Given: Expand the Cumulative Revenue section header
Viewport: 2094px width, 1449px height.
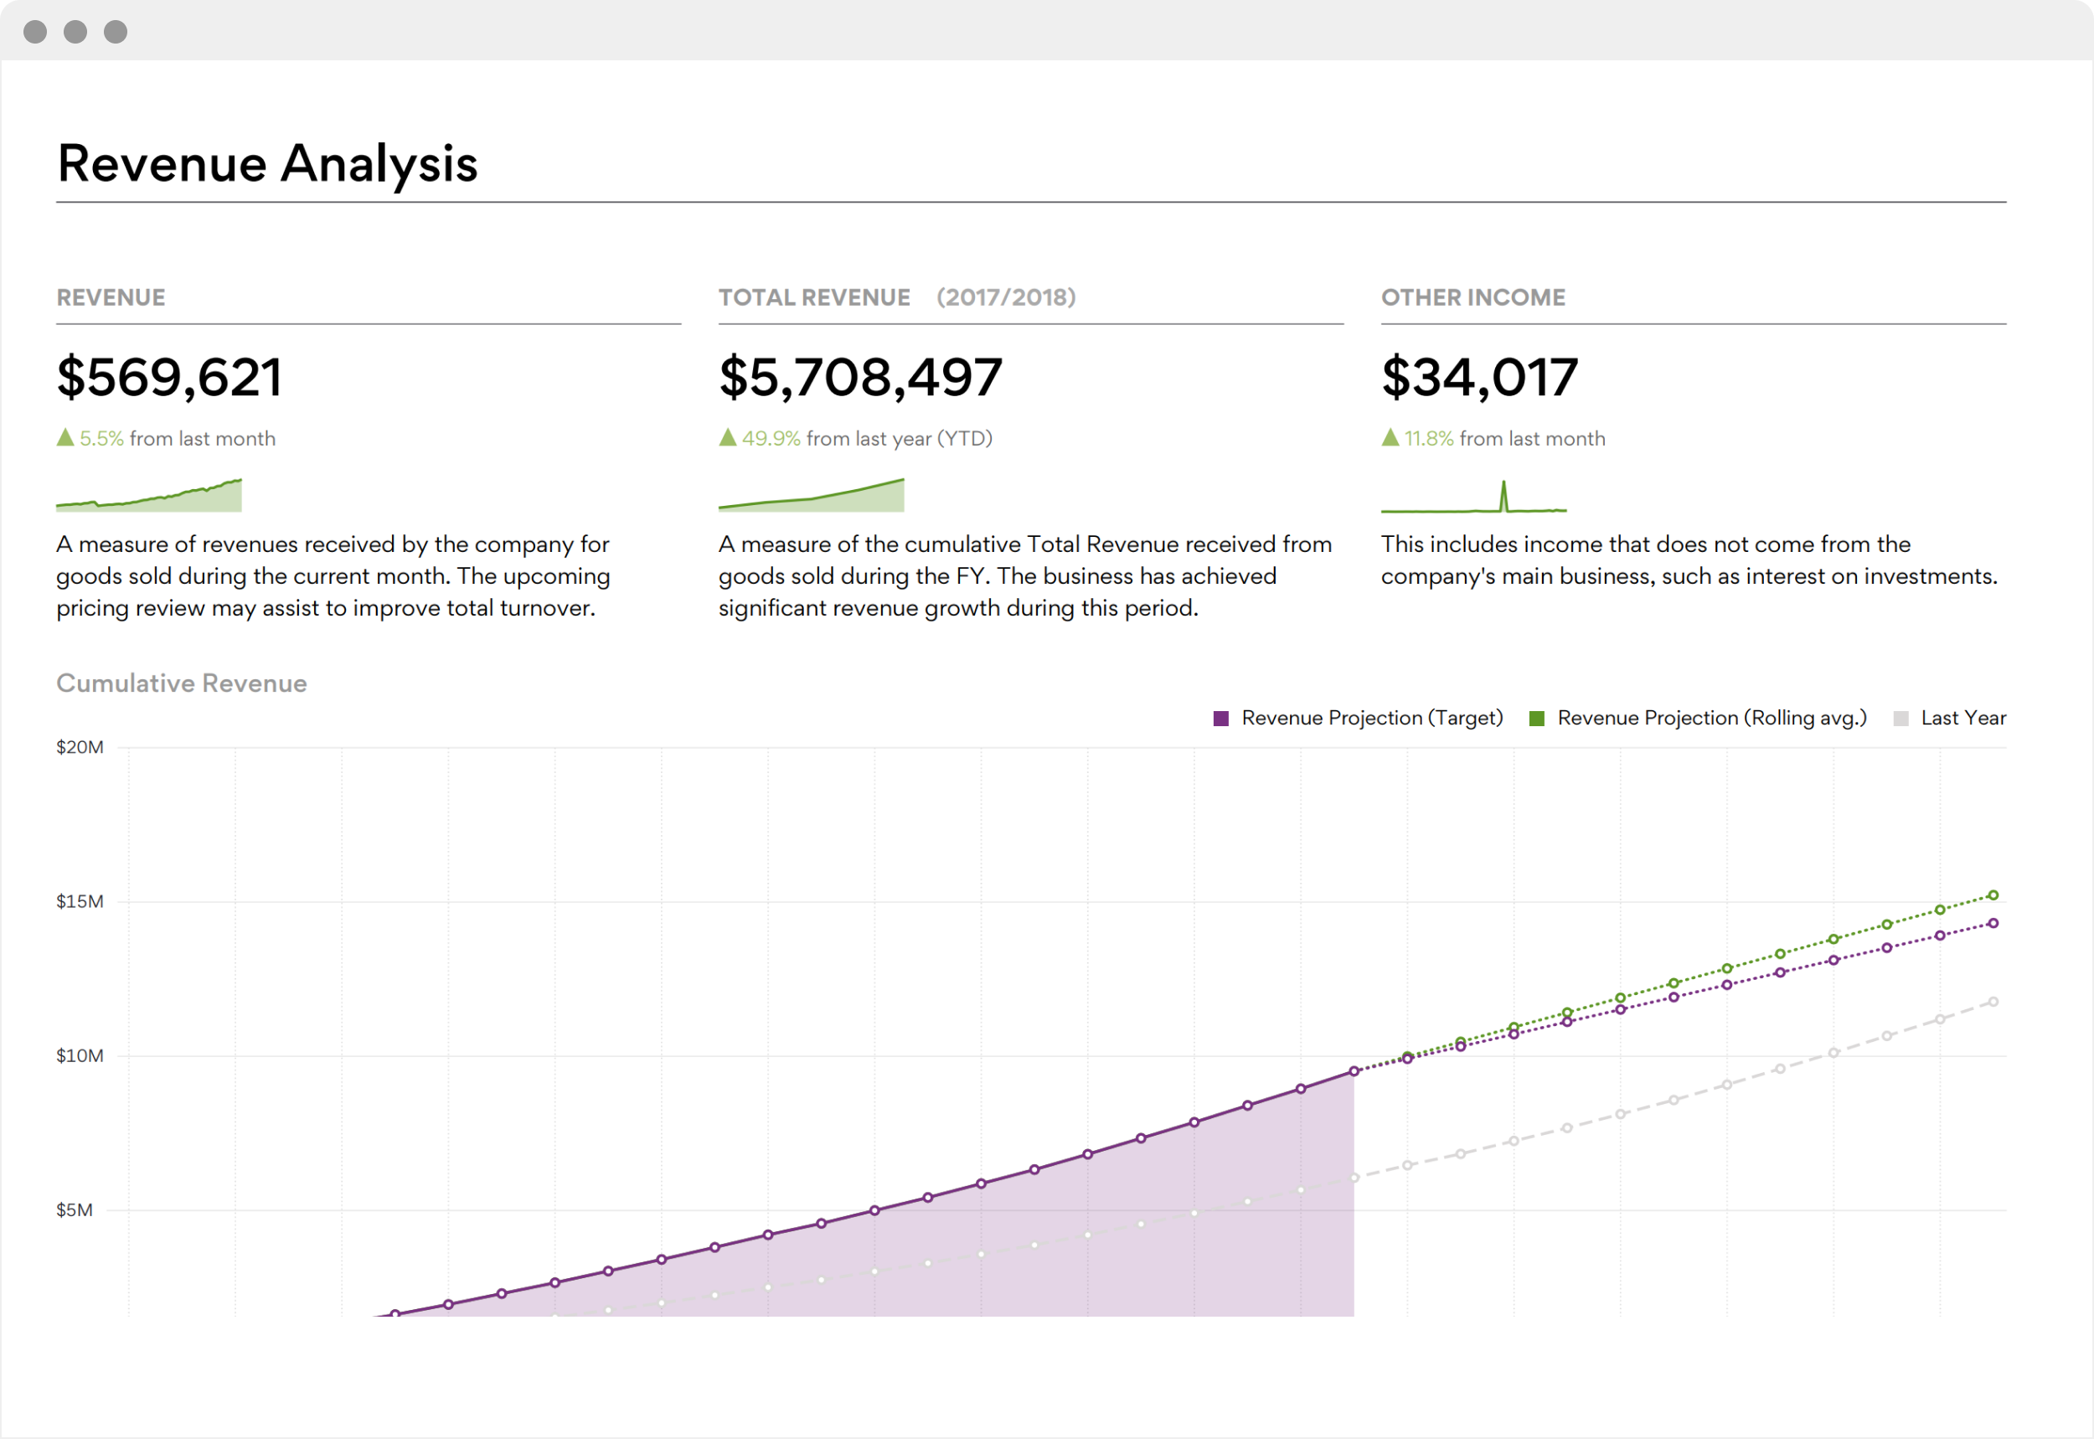Looking at the screenshot, I should pyautogui.click(x=182, y=683).
